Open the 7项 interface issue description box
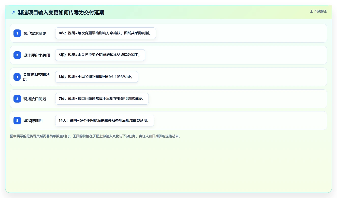This screenshot has width=337, height=198. point(102,99)
